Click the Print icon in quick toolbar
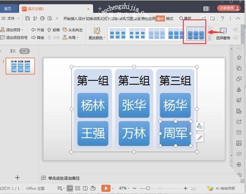246x194 pixels. [x=42, y=18]
